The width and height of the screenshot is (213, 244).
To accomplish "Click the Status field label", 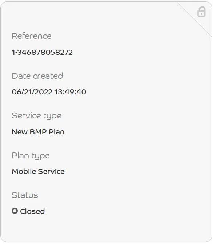I will click(25, 195).
